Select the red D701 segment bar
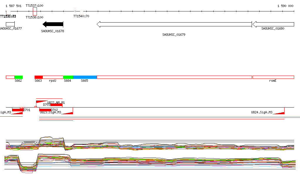Image resolution: width=300 pixels, height=179 pixels. [x=18, y=110]
